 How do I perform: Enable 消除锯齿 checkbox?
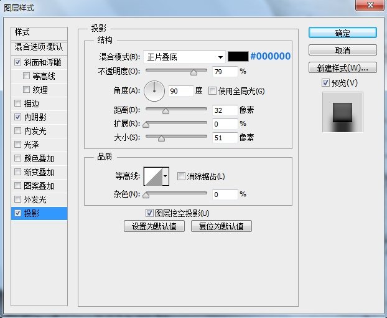pyautogui.click(x=181, y=176)
